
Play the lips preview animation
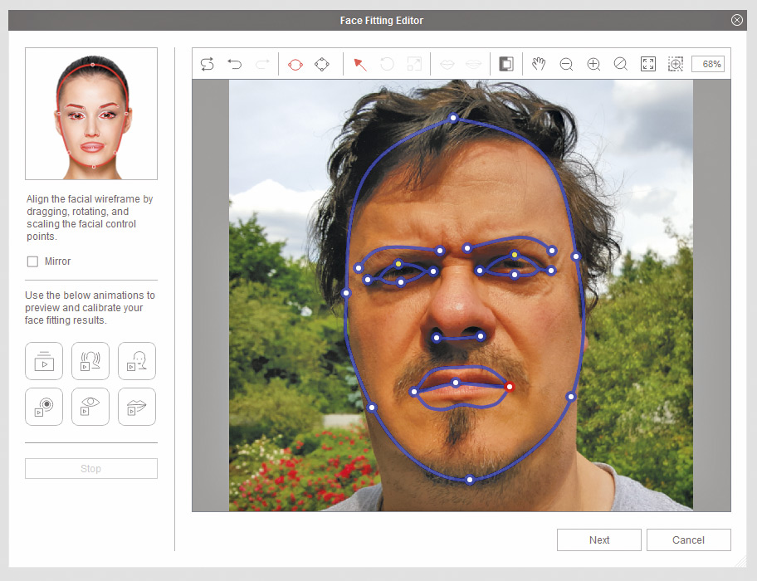tap(137, 407)
